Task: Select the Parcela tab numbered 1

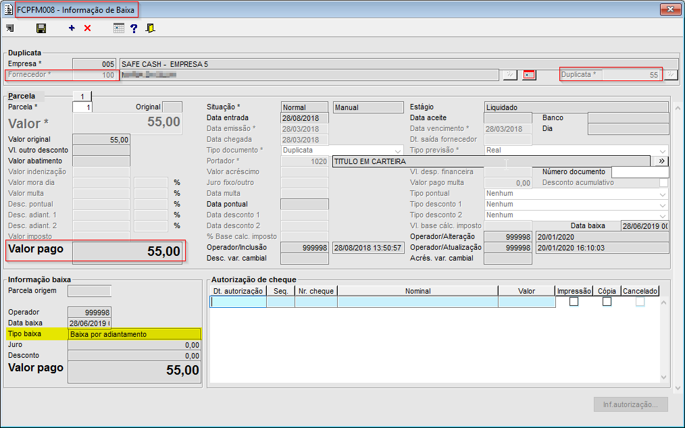Action: [82, 97]
